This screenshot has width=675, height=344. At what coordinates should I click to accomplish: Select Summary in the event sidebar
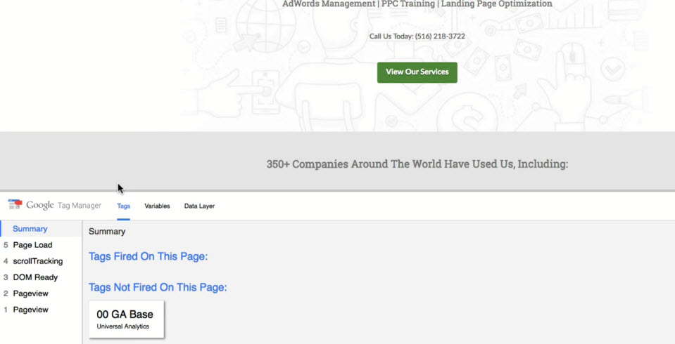coord(30,229)
